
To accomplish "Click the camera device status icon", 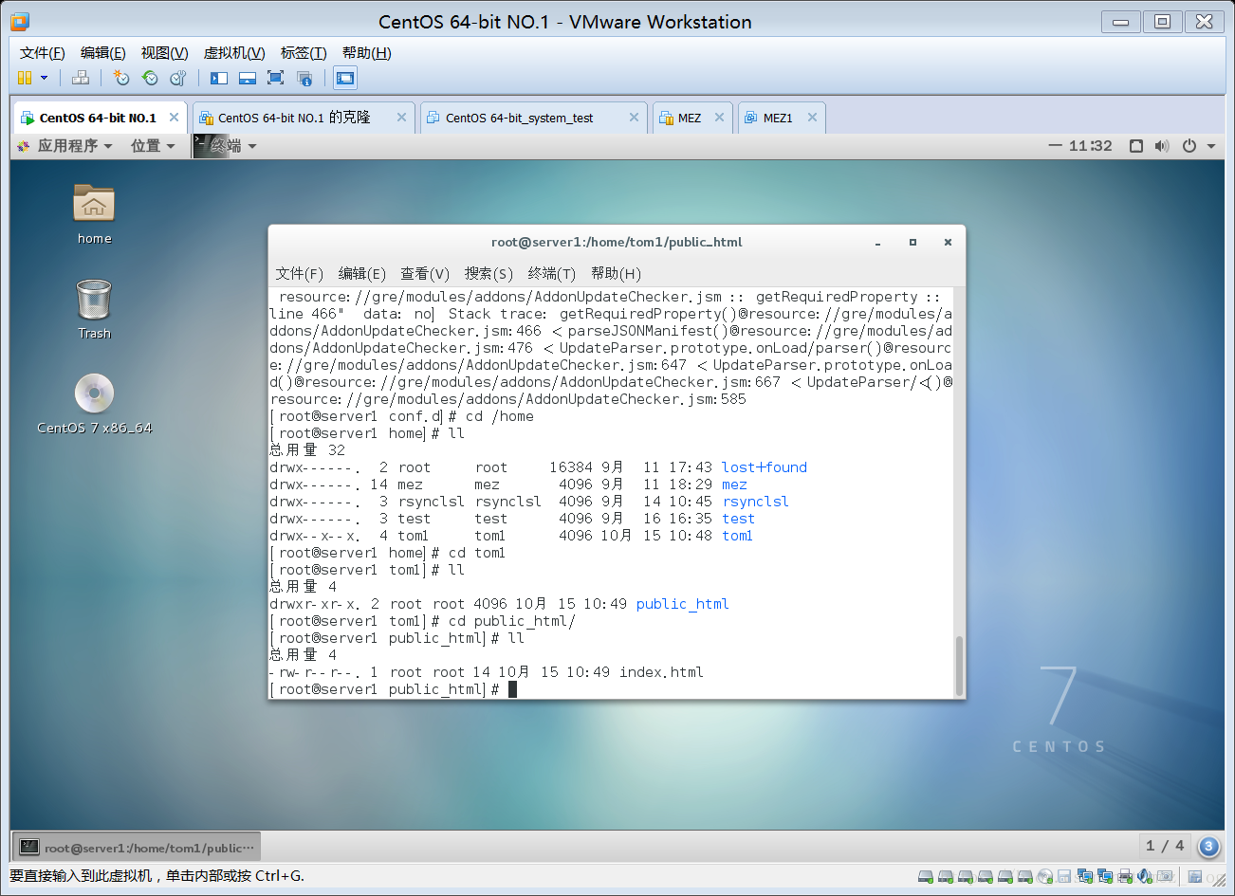I will (1166, 876).
